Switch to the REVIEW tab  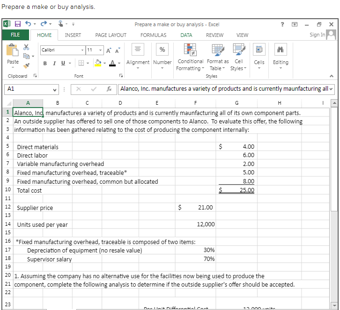(214, 35)
